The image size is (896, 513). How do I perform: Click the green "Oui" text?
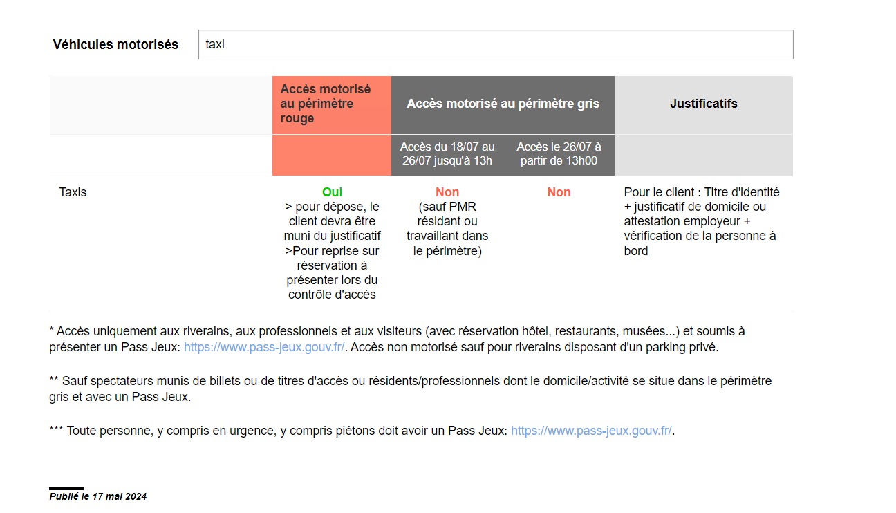332,192
